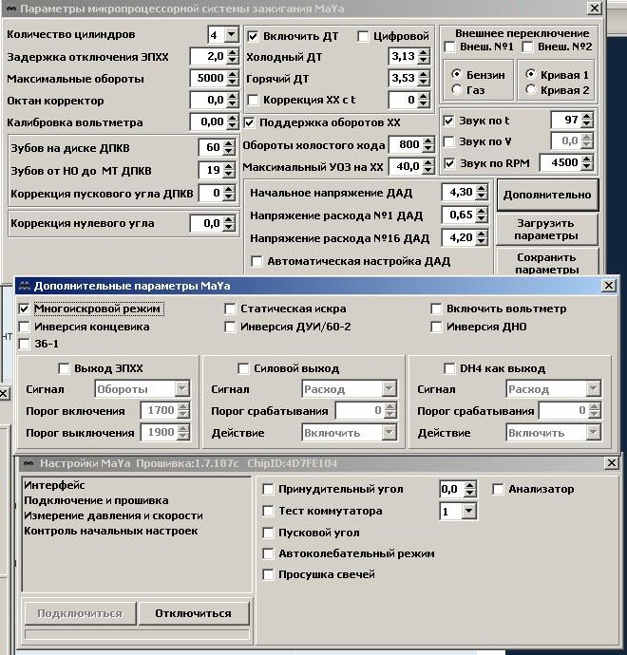Tick the Просушка свечей checkbox
This screenshot has height=655, width=627.
click(269, 574)
